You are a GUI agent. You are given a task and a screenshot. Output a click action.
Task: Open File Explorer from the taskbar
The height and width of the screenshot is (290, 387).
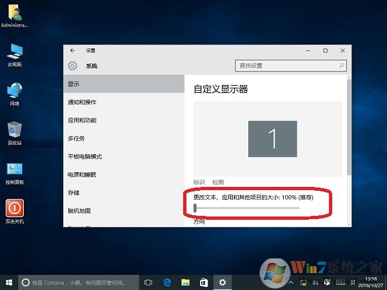(185, 282)
